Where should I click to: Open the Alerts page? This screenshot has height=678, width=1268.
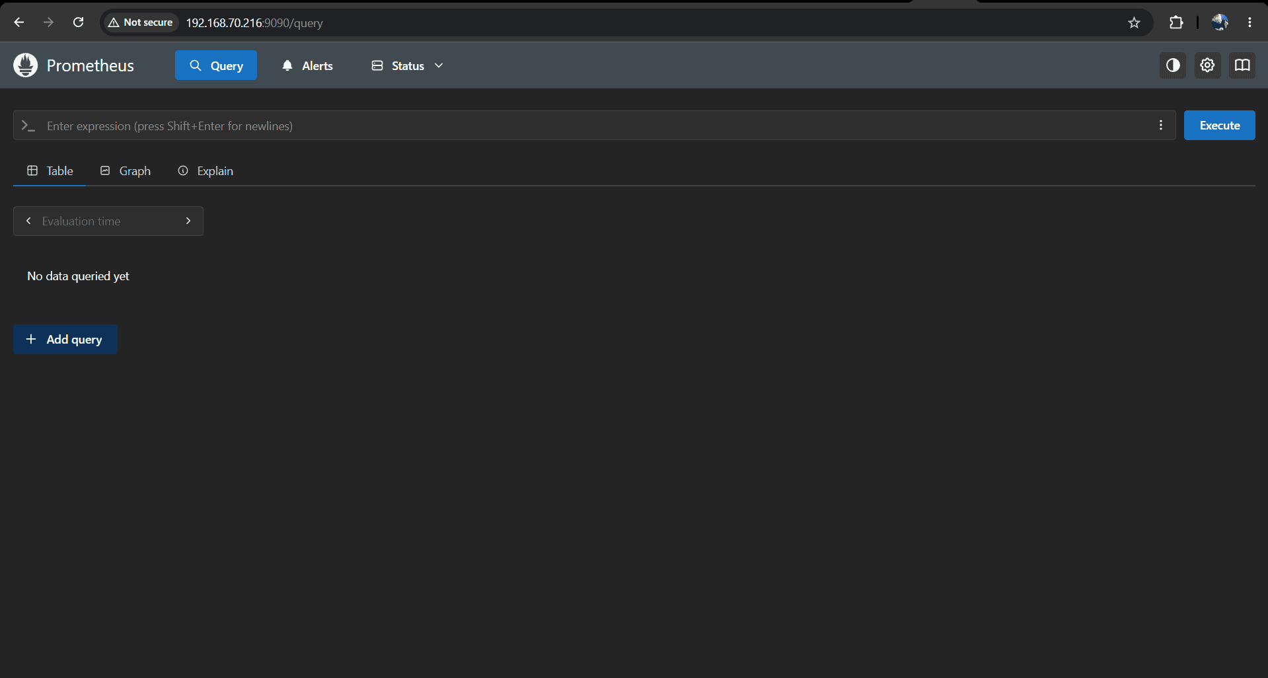[x=307, y=65]
